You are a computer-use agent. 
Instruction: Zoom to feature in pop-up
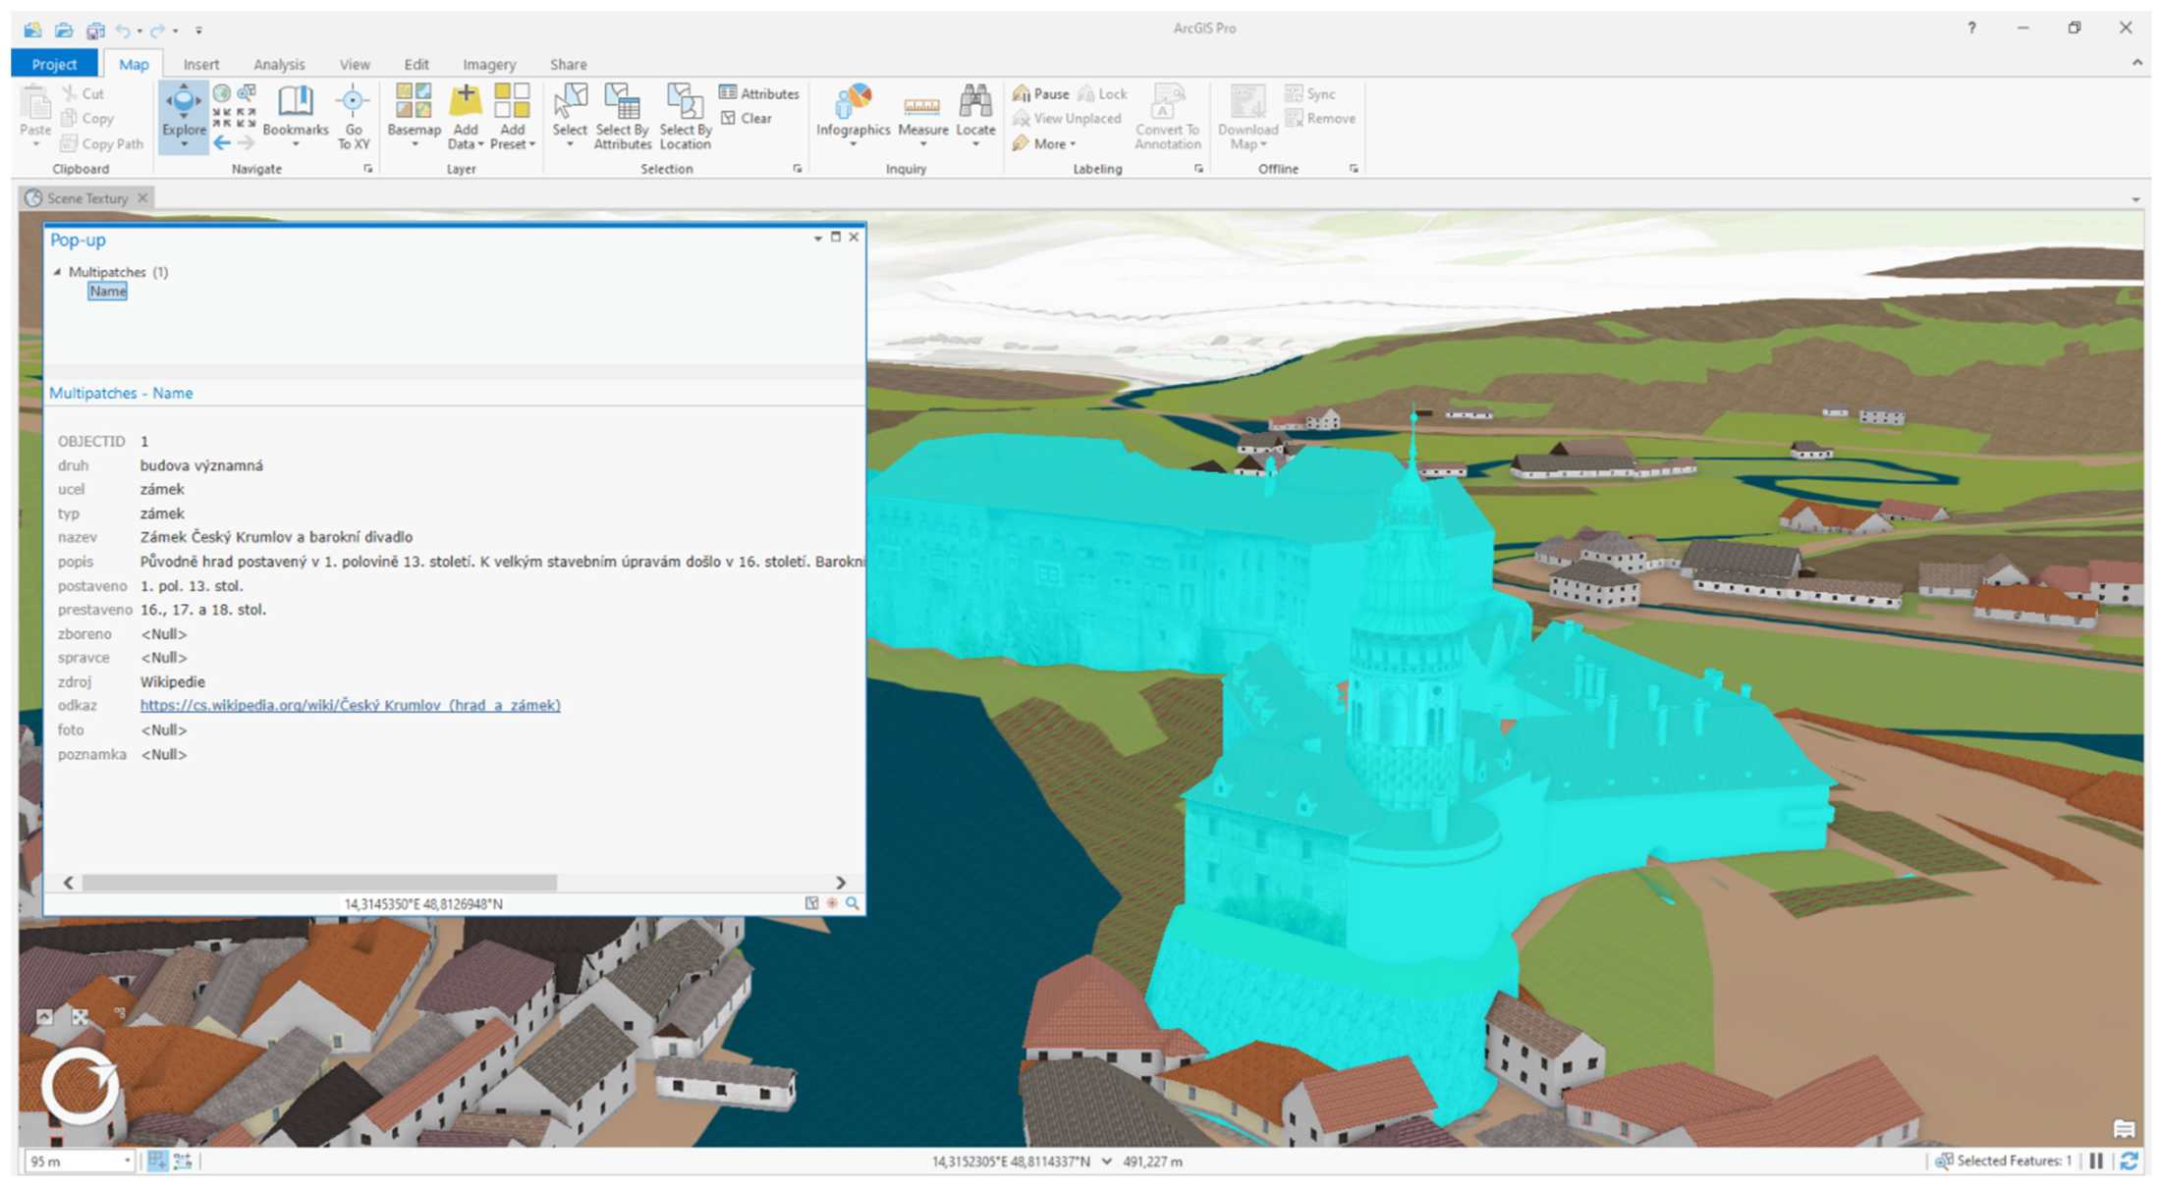click(853, 903)
